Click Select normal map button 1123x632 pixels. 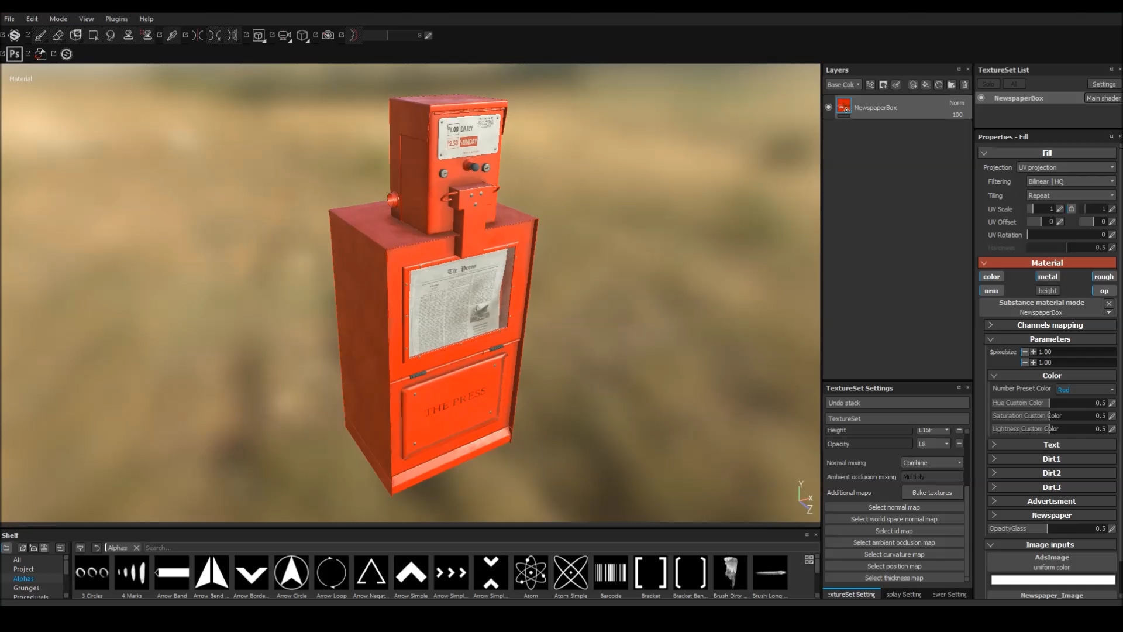[x=894, y=508]
